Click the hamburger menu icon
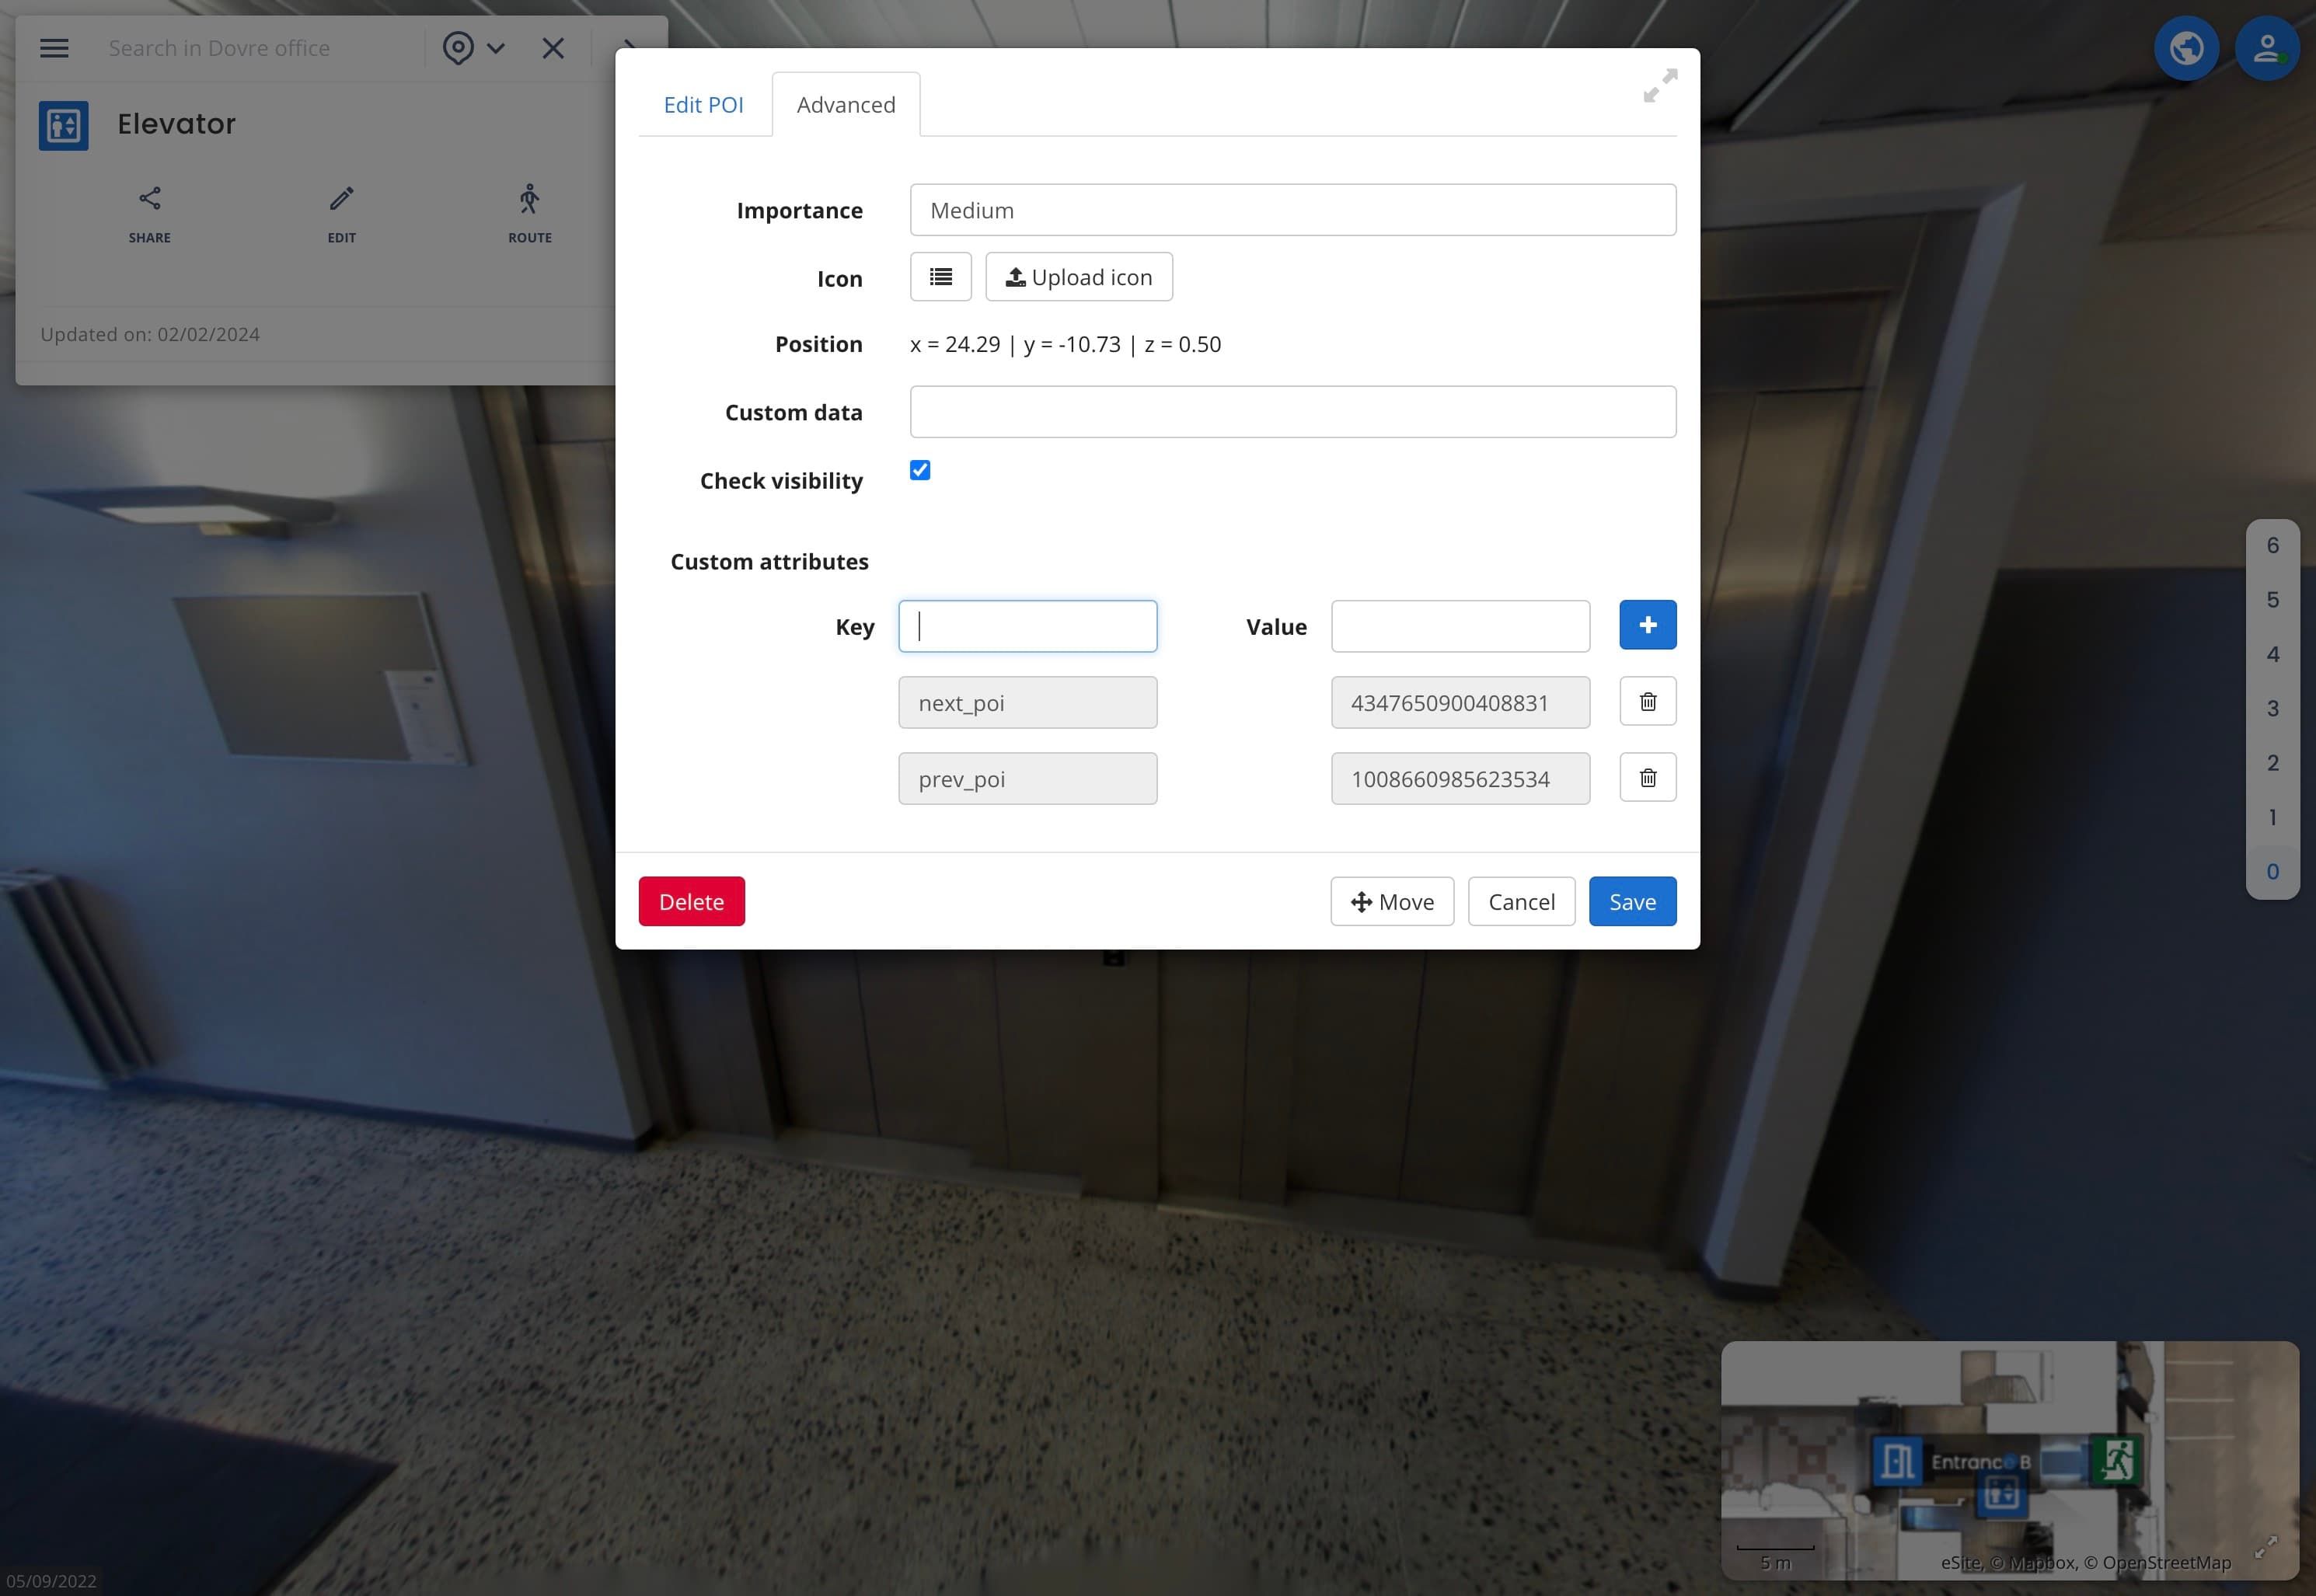 coord(54,48)
